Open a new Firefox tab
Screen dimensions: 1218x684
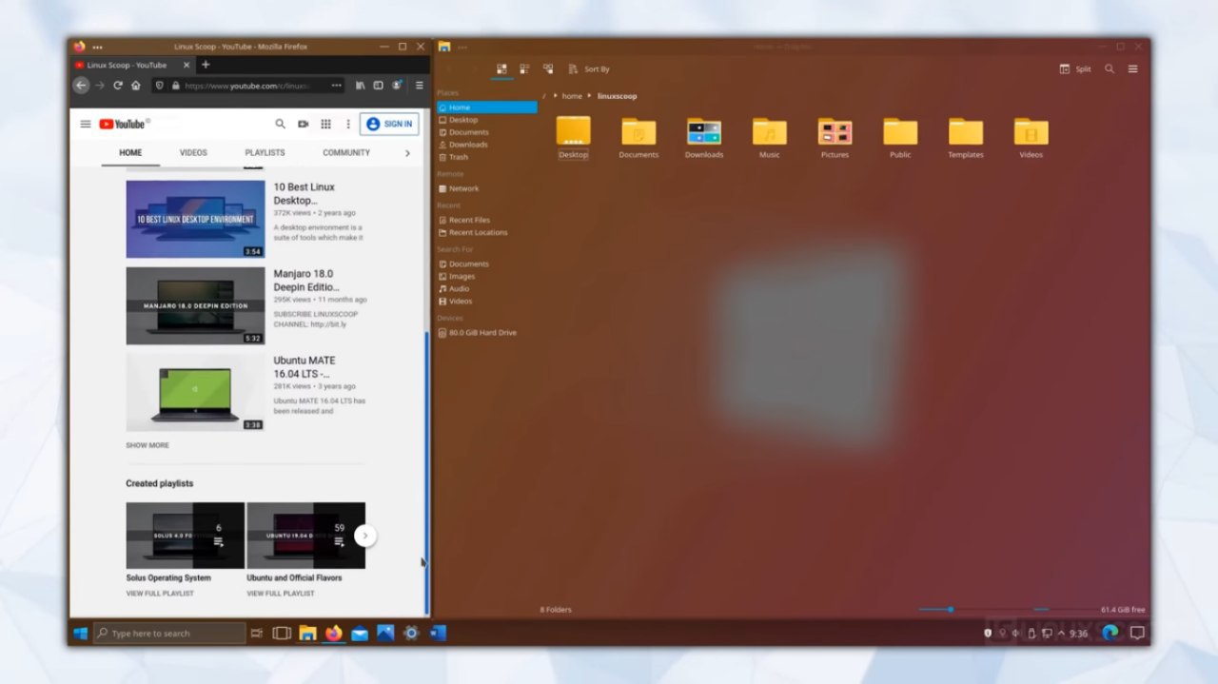pos(206,65)
